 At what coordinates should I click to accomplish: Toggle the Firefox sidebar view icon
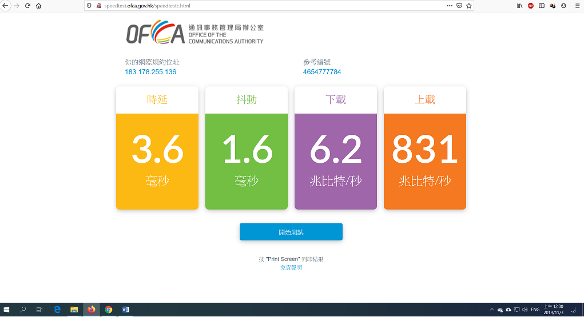[542, 6]
